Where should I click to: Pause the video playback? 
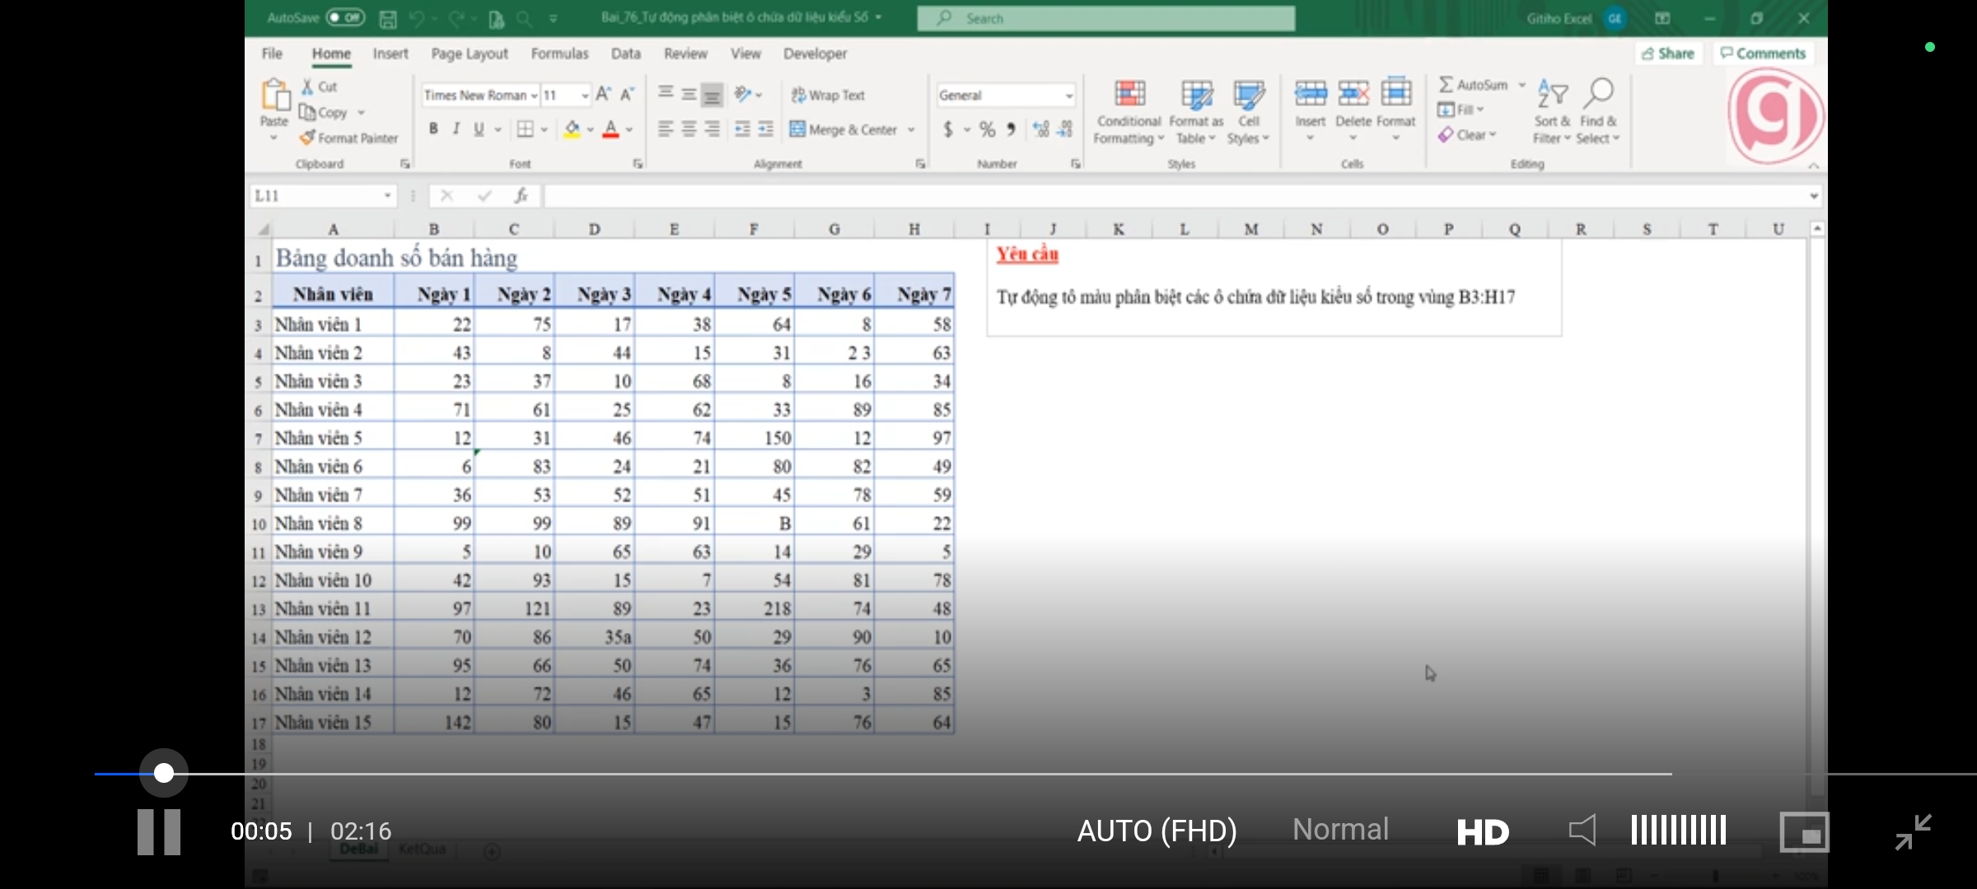pos(159,831)
